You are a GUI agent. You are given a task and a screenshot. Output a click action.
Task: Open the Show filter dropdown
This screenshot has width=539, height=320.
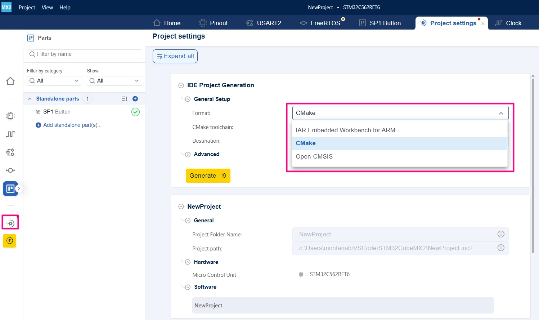[x=114, y=81]
